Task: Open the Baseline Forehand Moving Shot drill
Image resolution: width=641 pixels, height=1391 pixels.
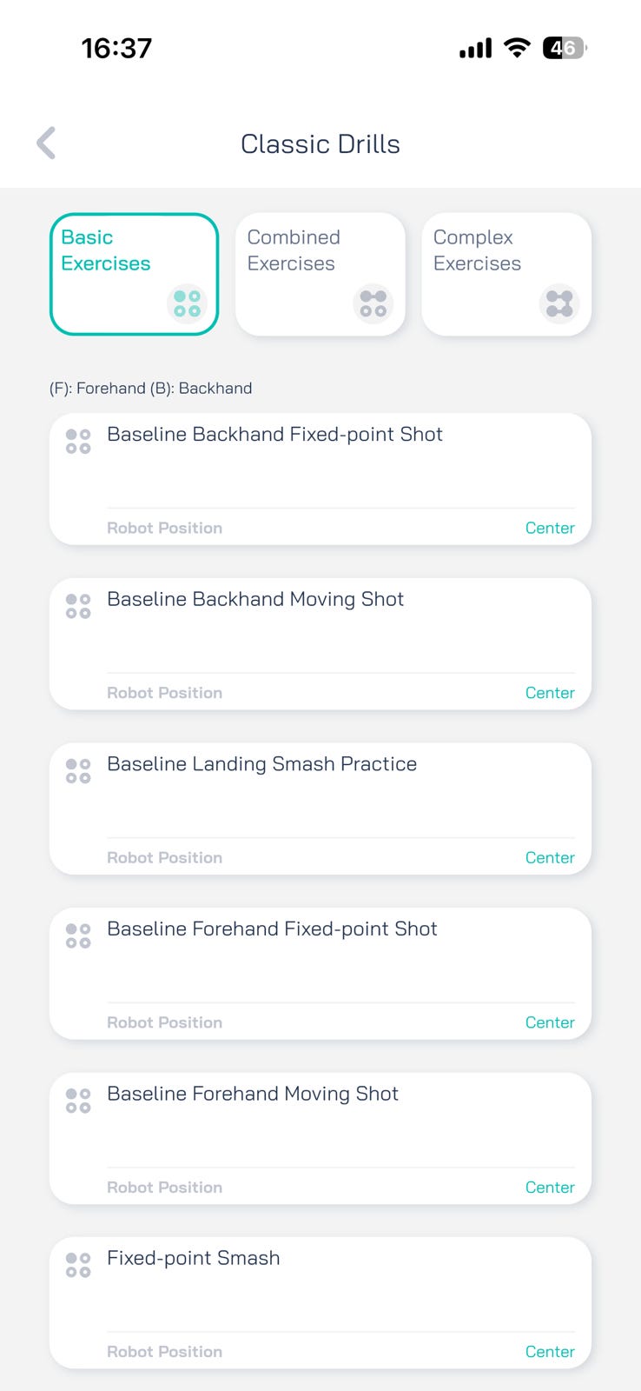Action: [320, 1138]
